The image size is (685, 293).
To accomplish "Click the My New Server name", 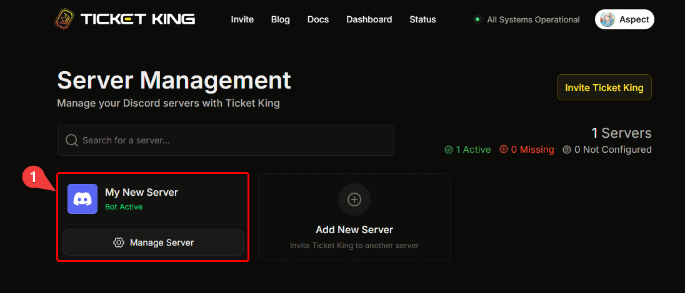I will [141, 192].
